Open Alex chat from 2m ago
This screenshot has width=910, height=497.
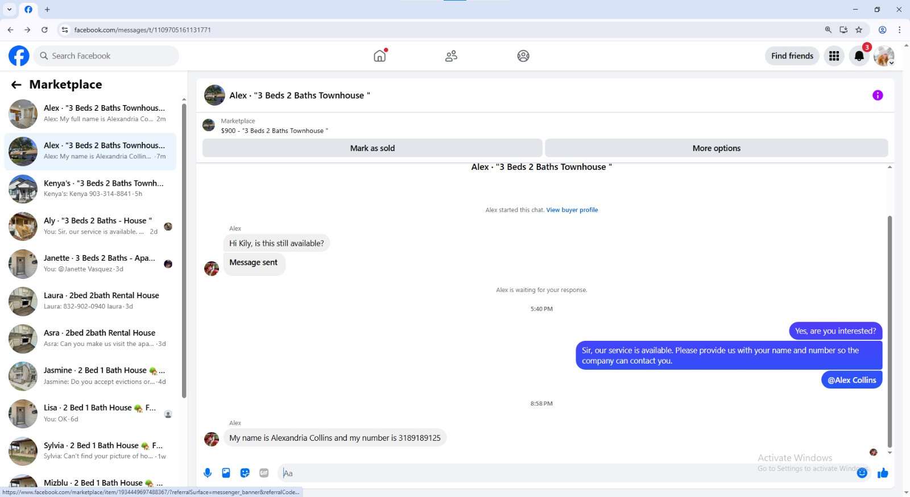click(90, 114)
